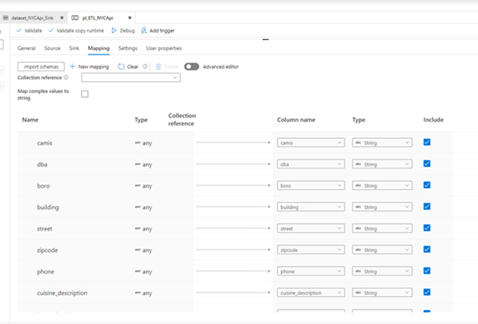Viewport: 478px width, 324px height.
Task: Select the dba source name
Action: click(x=42, y=164)
